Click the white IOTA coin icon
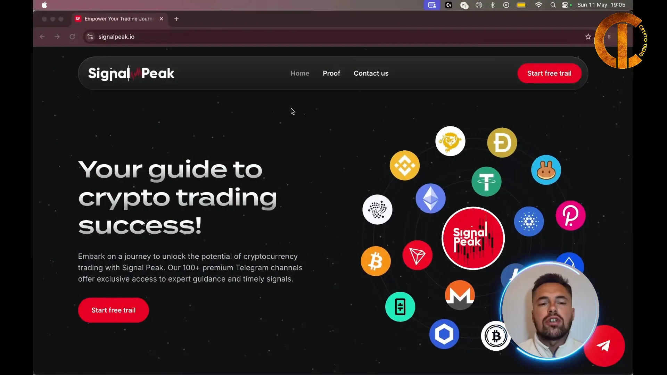667x375 pixels. tap(377, 209)
